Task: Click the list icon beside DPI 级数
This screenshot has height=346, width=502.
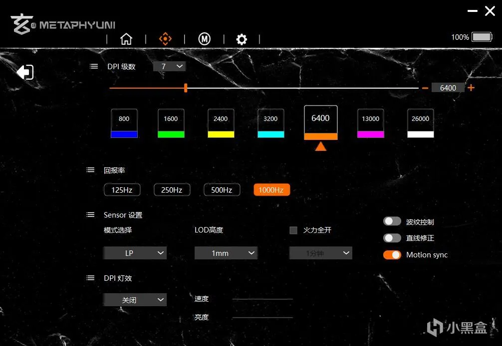Action: [x=94, y=66]
